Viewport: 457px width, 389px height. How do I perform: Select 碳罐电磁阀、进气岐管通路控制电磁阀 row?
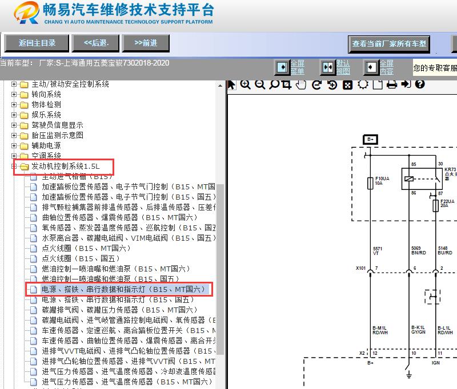tap(129, 320)
